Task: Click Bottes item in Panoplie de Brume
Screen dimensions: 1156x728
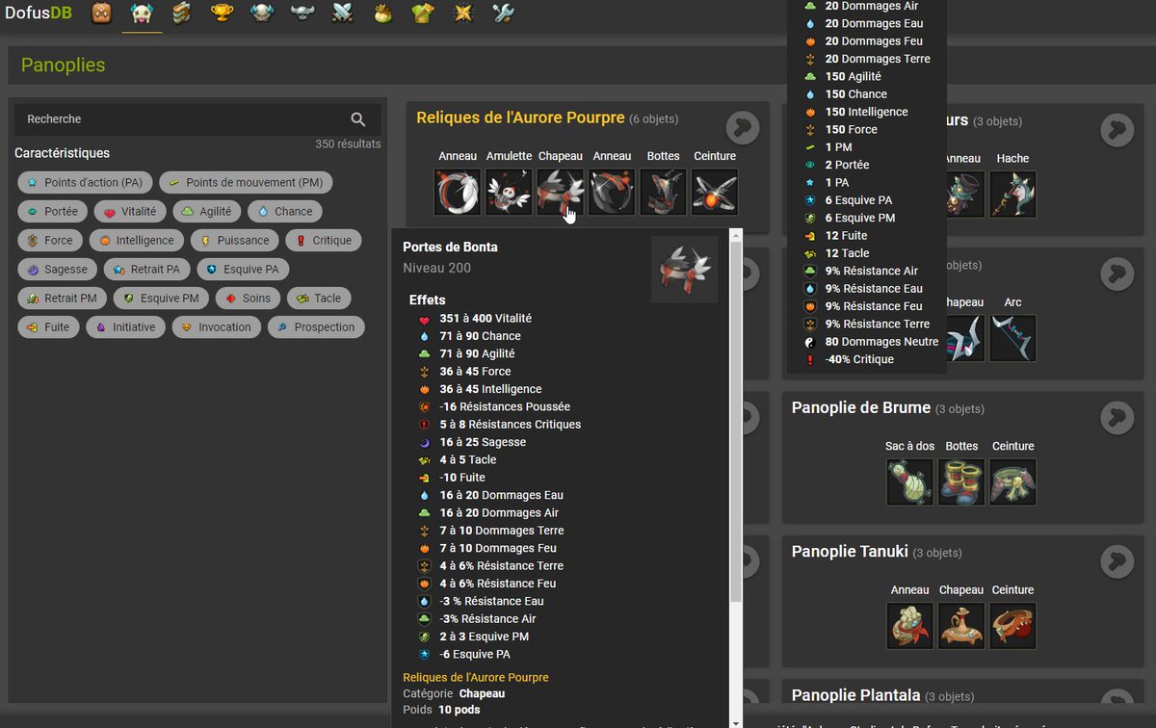Action: (x=961, y=482)
